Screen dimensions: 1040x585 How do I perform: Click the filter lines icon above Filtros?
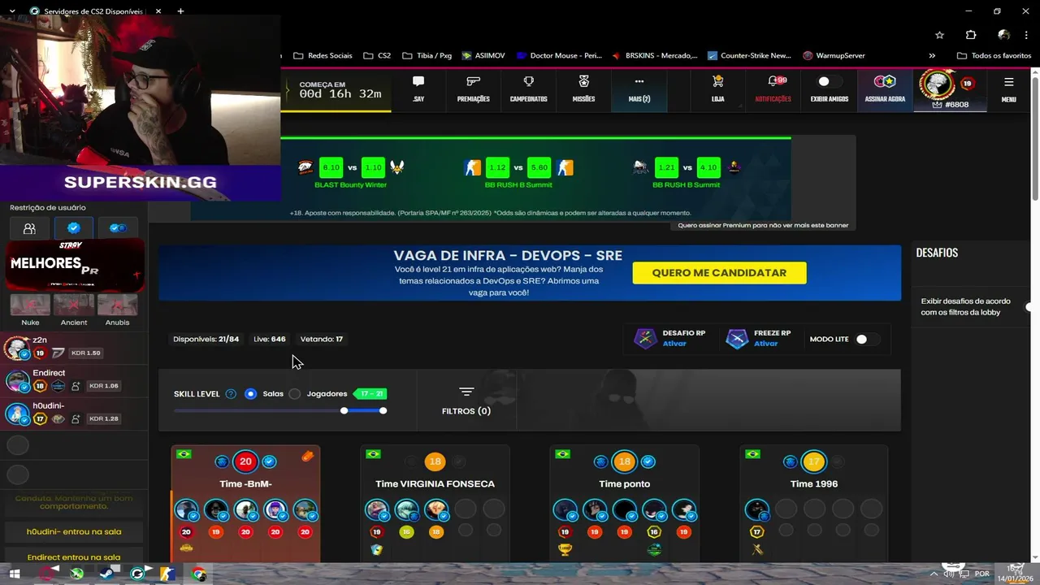(466, 392)
